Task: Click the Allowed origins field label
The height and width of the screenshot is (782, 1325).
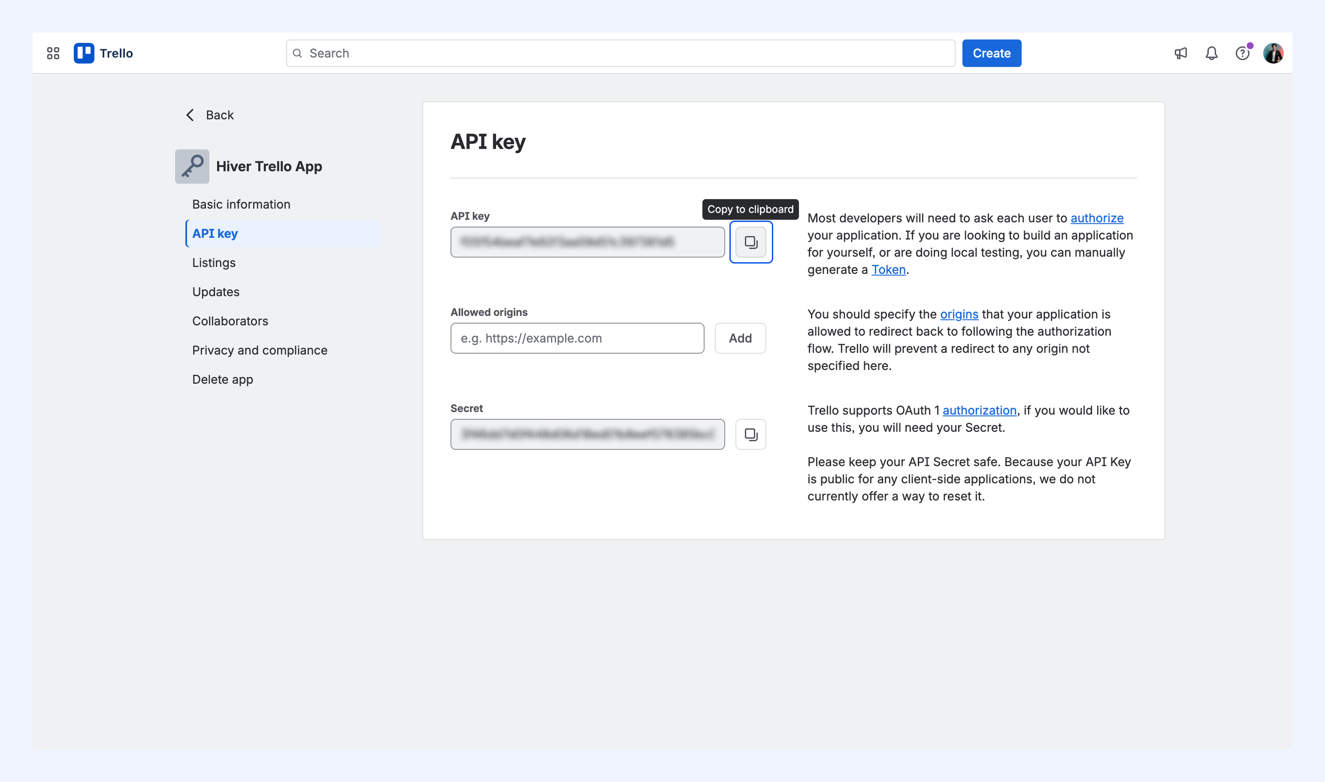Action: pos(489,312)
